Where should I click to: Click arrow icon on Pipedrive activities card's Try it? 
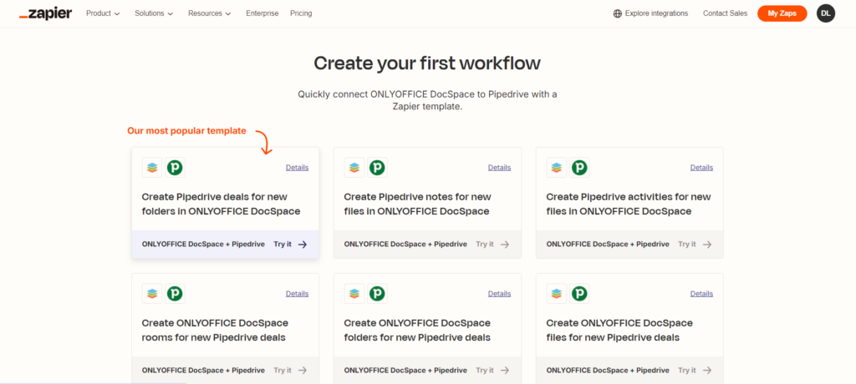click(707, 245)
